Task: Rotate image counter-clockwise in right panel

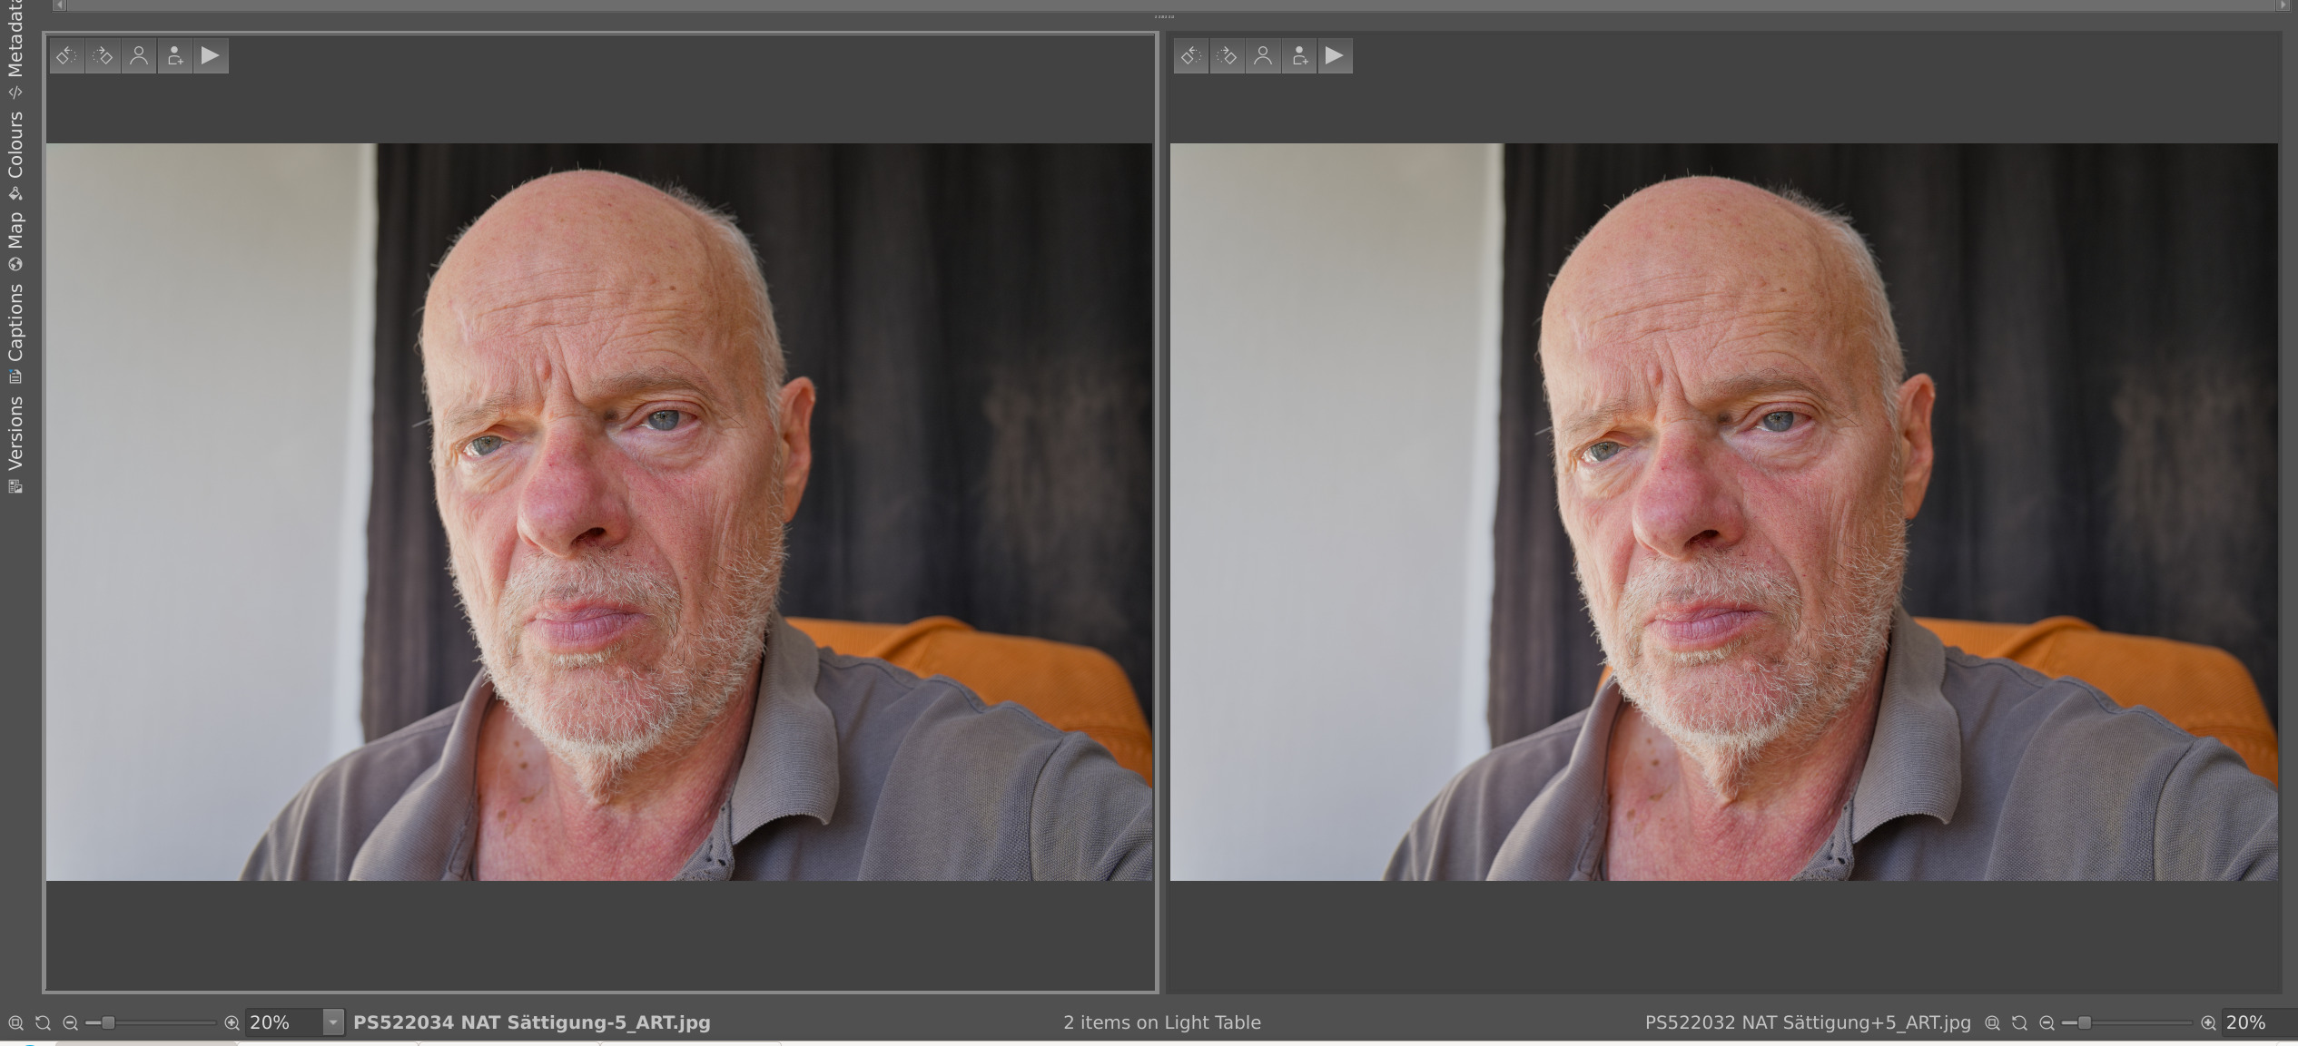Action: tap(1190, 56)
